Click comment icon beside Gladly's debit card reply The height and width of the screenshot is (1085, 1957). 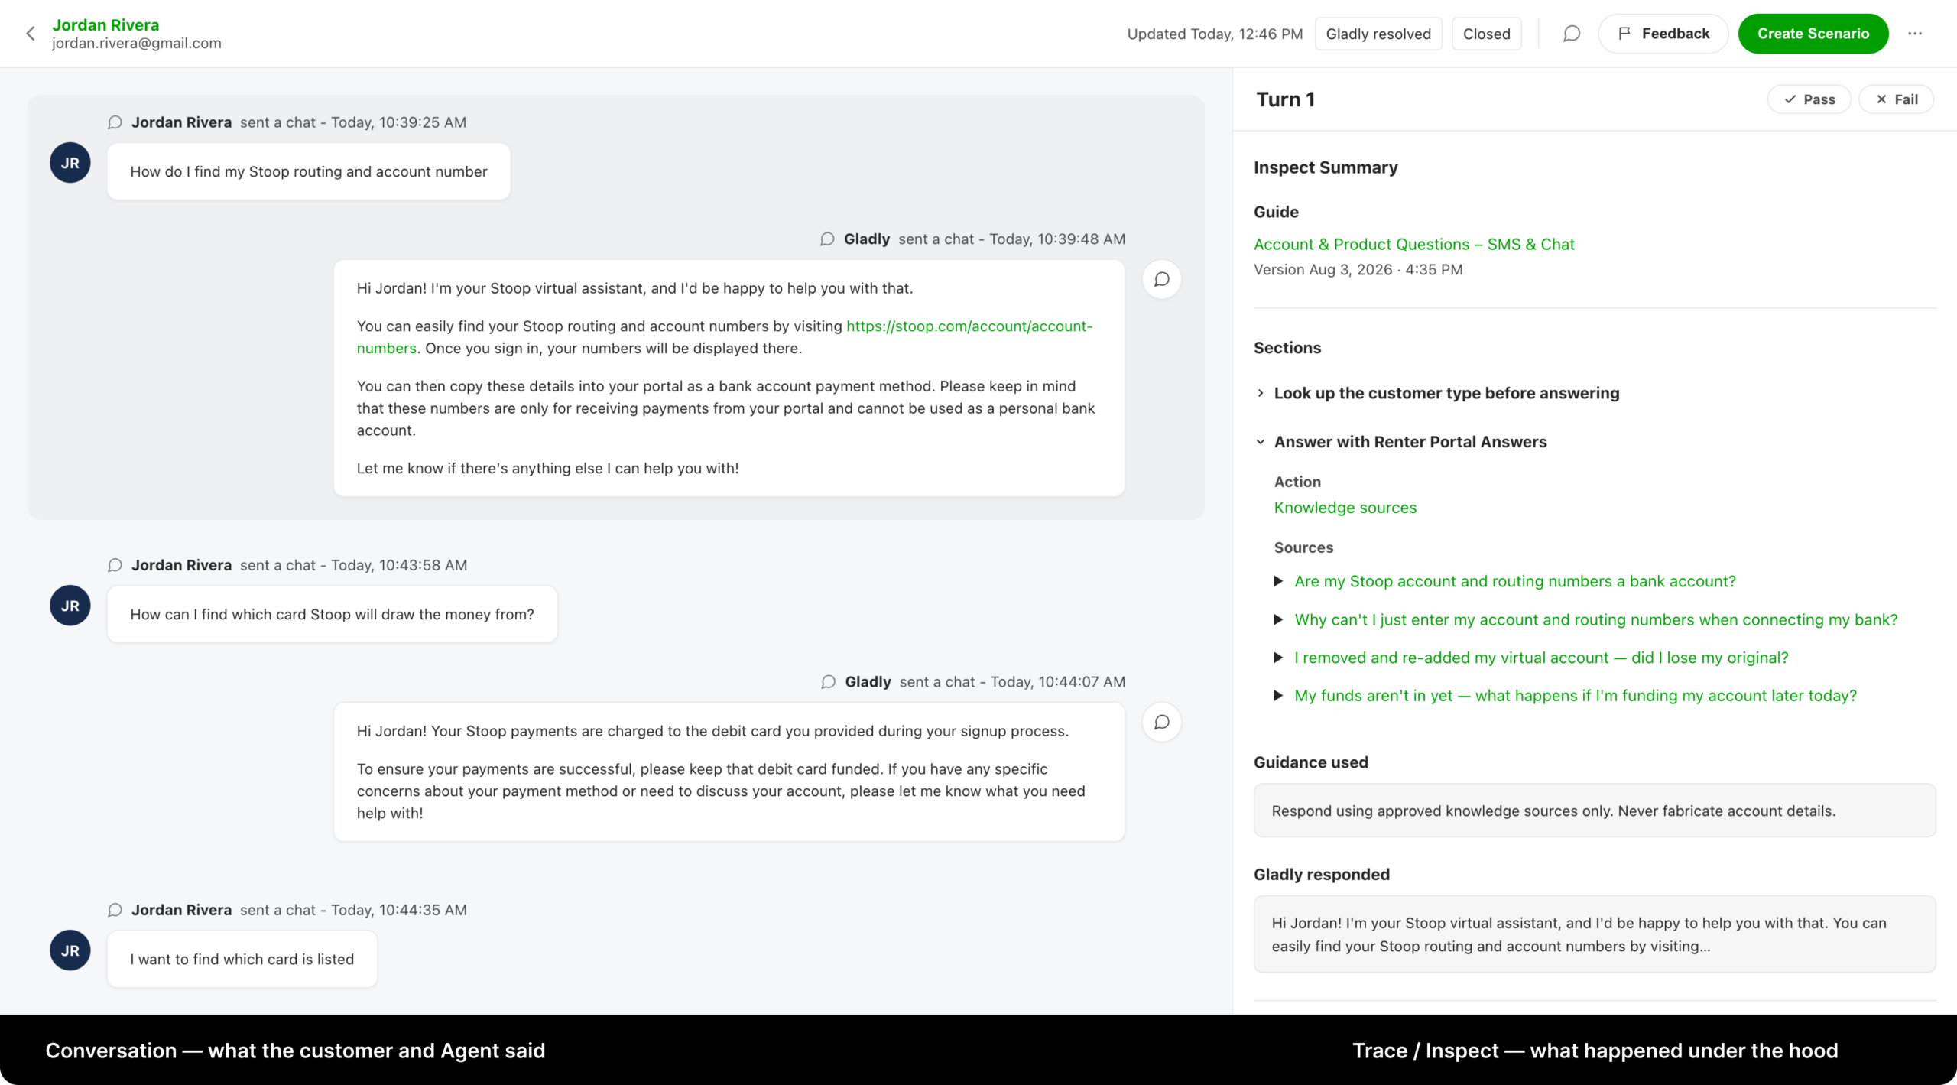click(x=1161, y=723)
